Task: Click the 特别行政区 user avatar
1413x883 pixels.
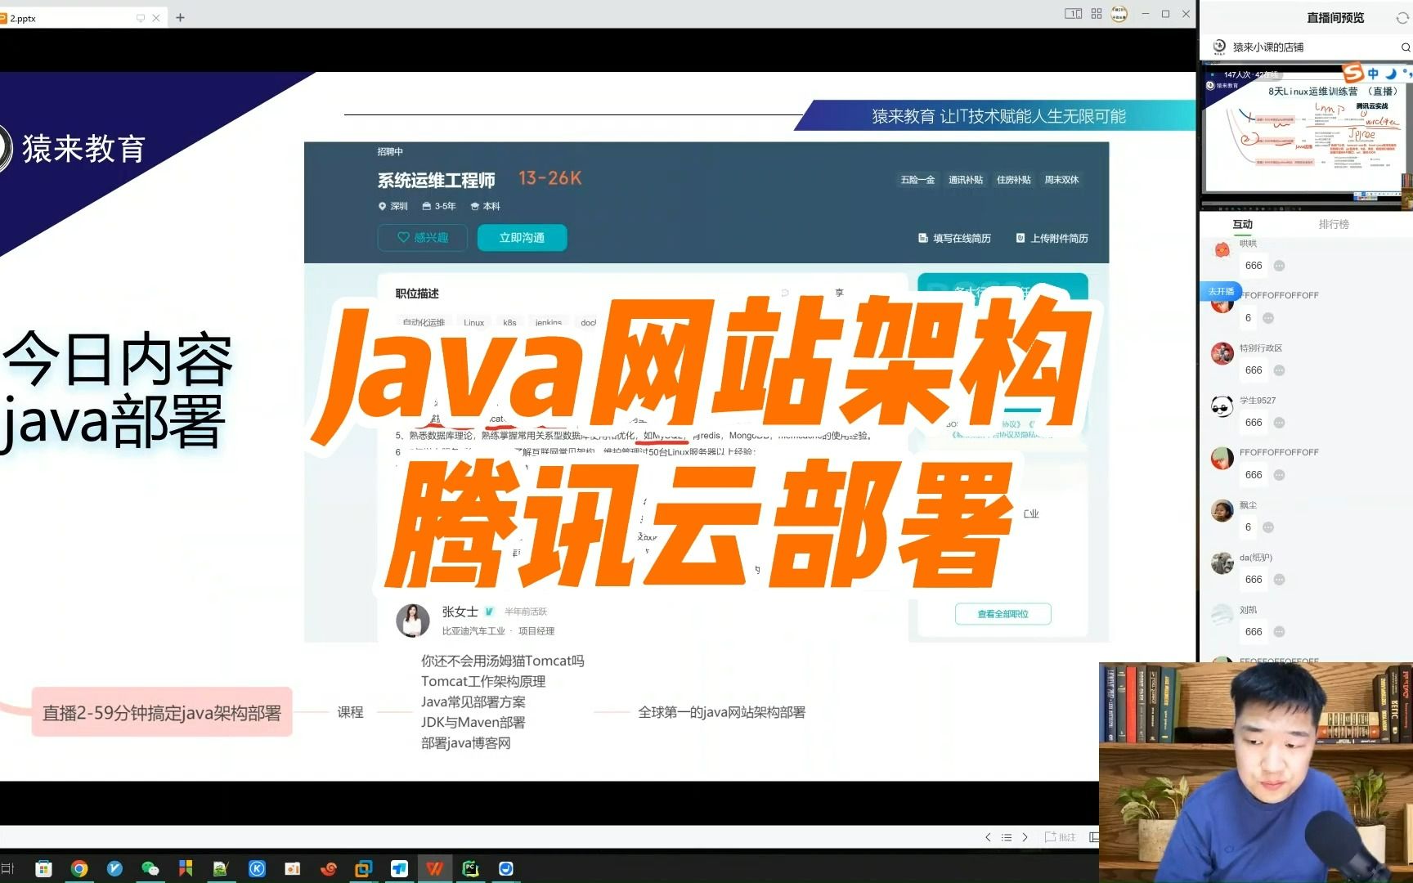Action: pyautogui.click(x=1222, y=353)
